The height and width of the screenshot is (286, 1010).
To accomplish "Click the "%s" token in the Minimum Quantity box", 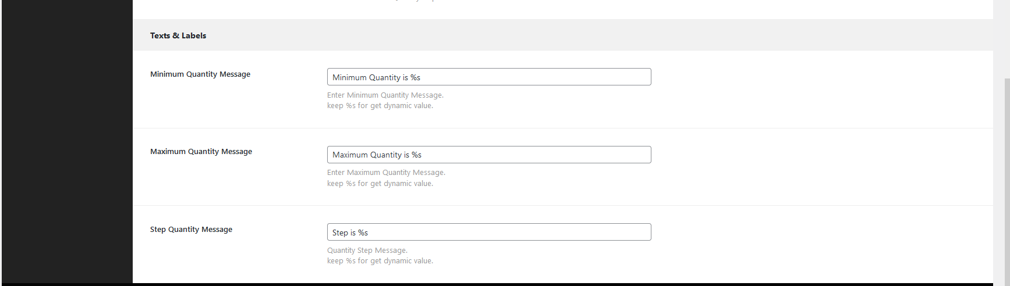I will [x=415, y=77].
